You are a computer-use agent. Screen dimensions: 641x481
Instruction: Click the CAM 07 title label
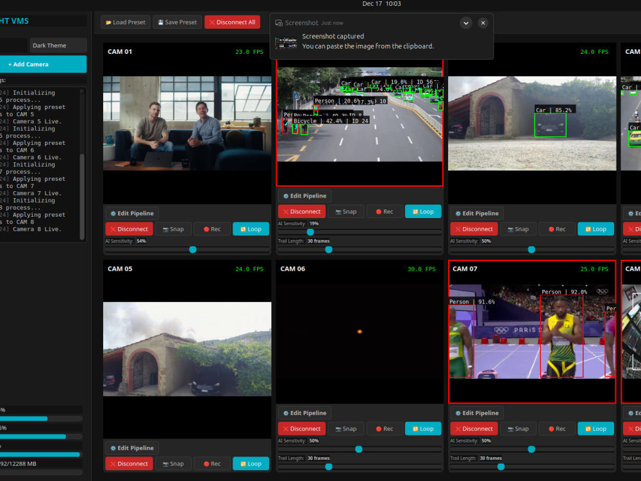pyautogui.click(x=464, y=269)
